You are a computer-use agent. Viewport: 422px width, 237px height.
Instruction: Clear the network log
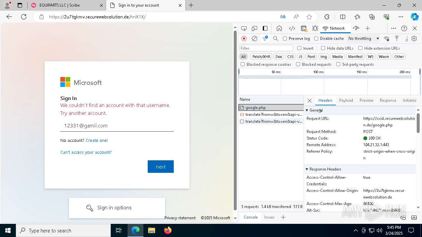pyautogui.click(x=255, y=39)
